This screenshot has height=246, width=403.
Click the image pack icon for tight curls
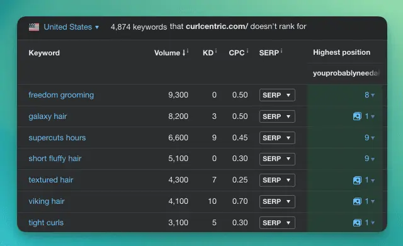(x=357, y=223)
